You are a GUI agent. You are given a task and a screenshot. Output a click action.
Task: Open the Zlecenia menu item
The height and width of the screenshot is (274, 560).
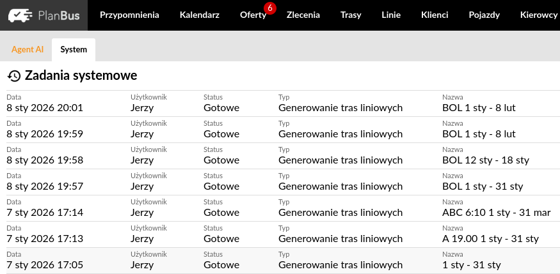[x=303, y=15]
